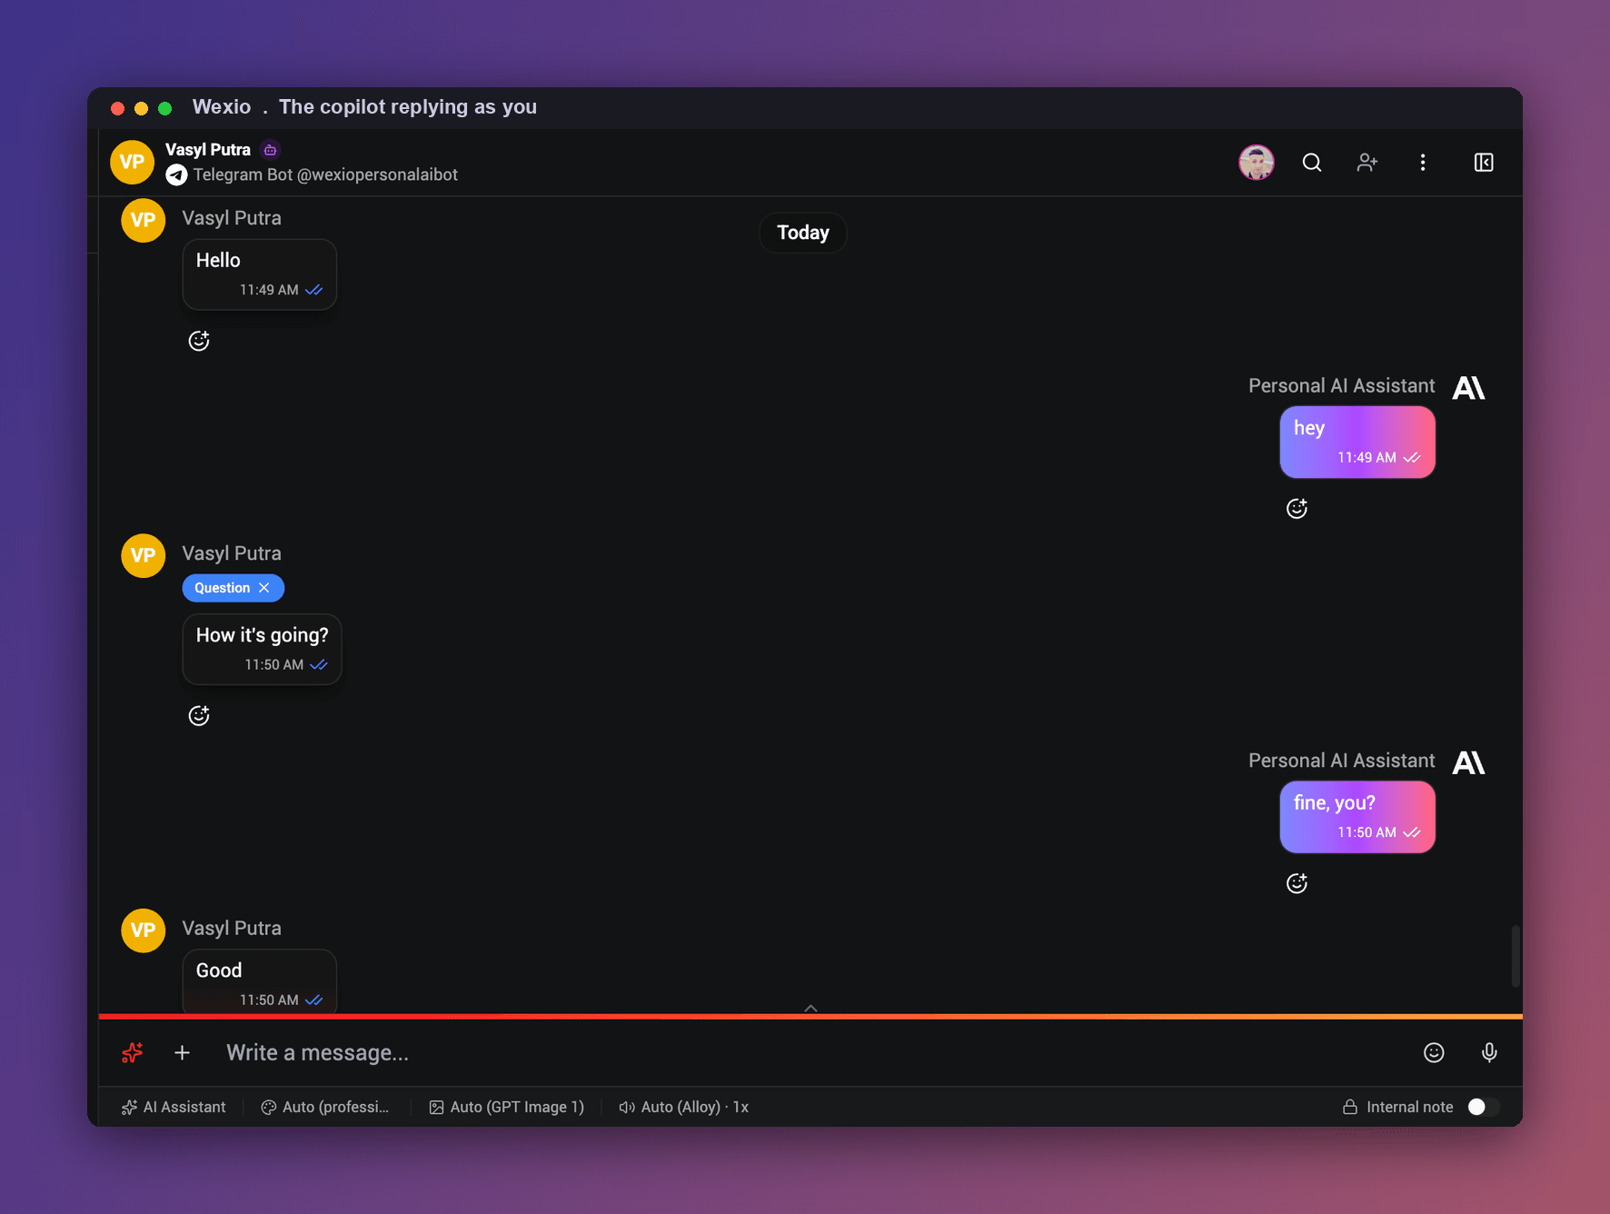The image size is (1610, 1214).
Task: Toggle the sidebar panel icon
Action: pos(1484,163)
